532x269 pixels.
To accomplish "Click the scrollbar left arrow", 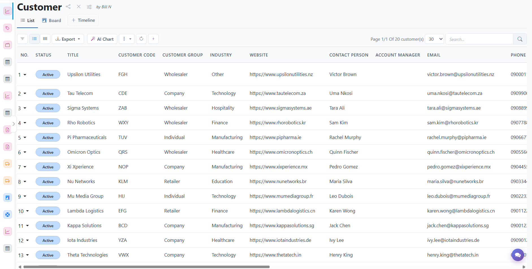I will pos(20,267).
